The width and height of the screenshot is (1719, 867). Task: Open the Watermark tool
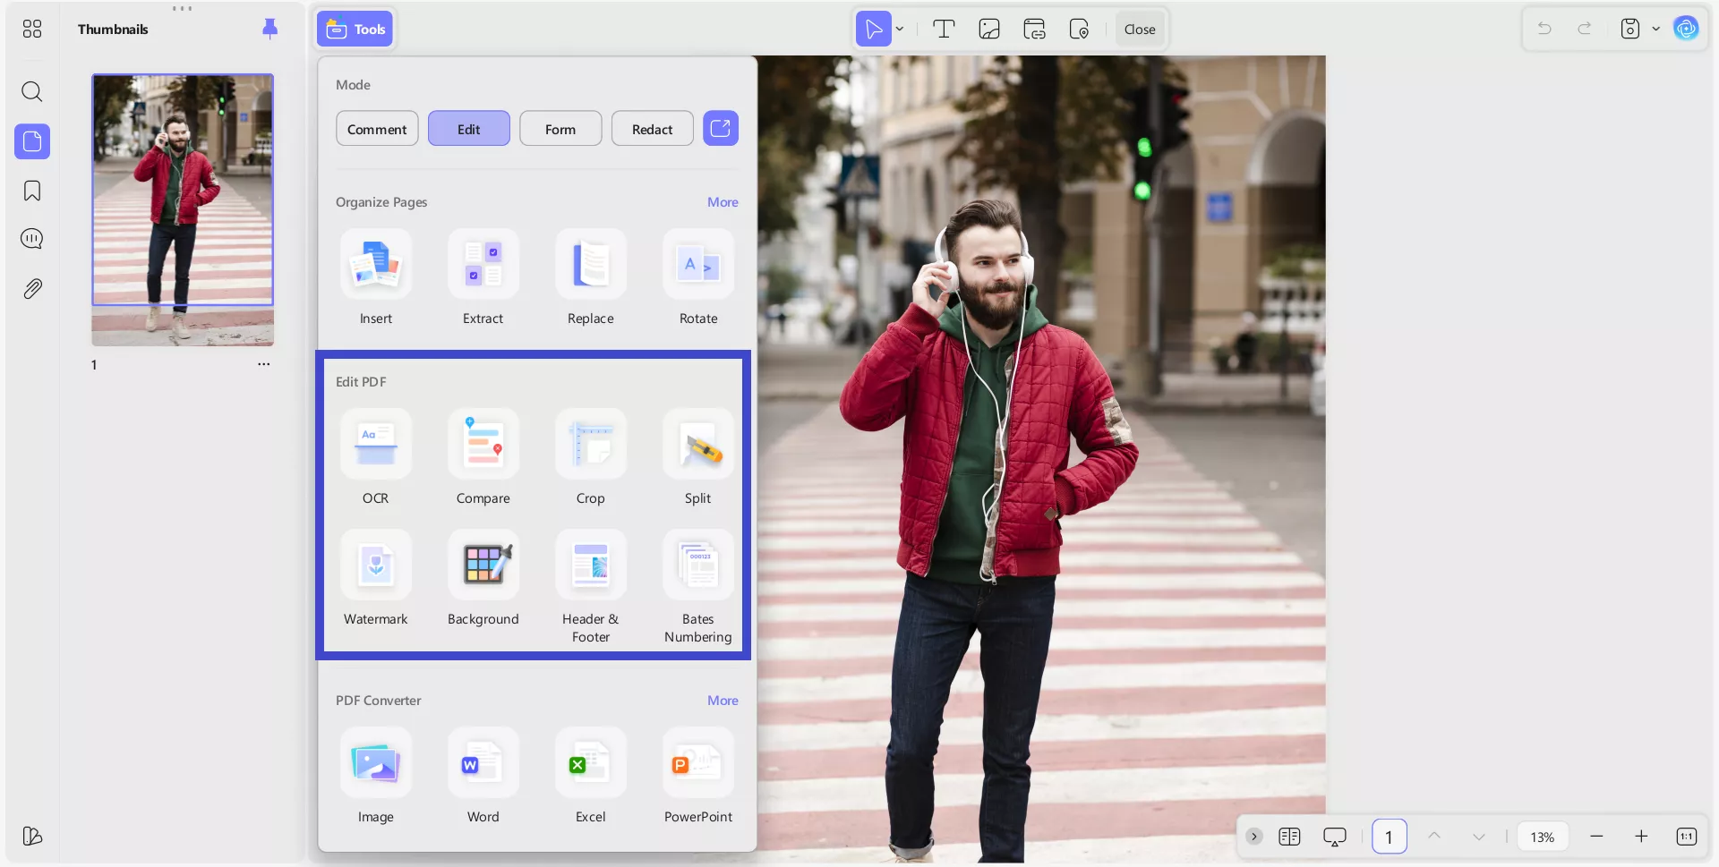pyautogui.click(x=376, y=565)
